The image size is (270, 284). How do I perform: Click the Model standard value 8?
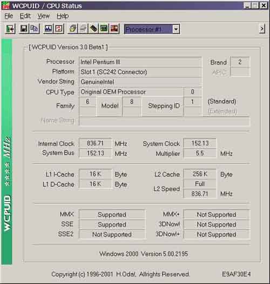pyautogui.click(x=132, y=102)
